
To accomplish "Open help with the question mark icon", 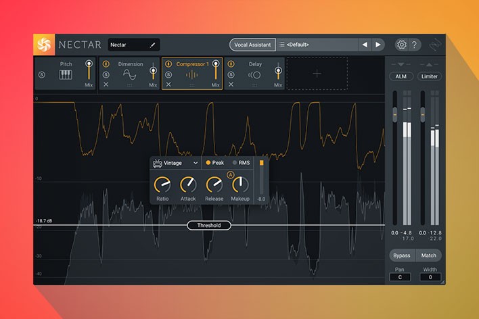I will click(x=415, y=45).
